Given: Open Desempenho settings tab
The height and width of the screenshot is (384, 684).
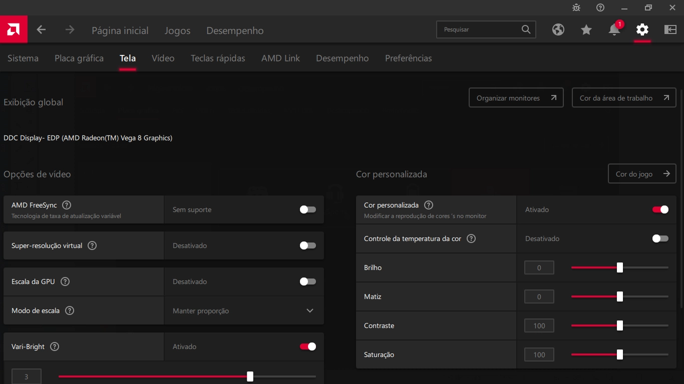Looking at the screenshot, I should 343,58.
